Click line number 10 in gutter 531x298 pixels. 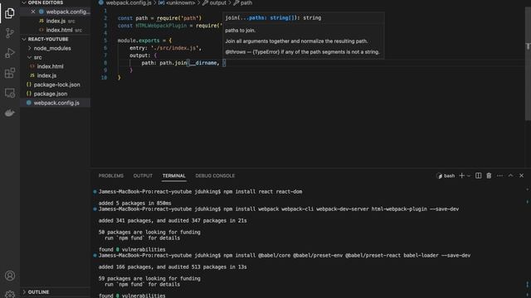click(104, 78)
